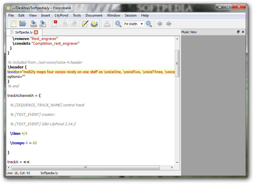Redo the edit in the toolbar
The height and width of the screenshot is (184, 254).
pos(74,24)
